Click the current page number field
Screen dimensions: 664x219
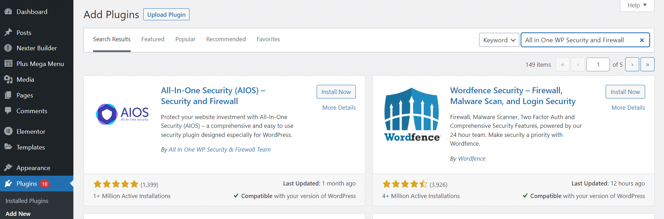pos(598,65)
